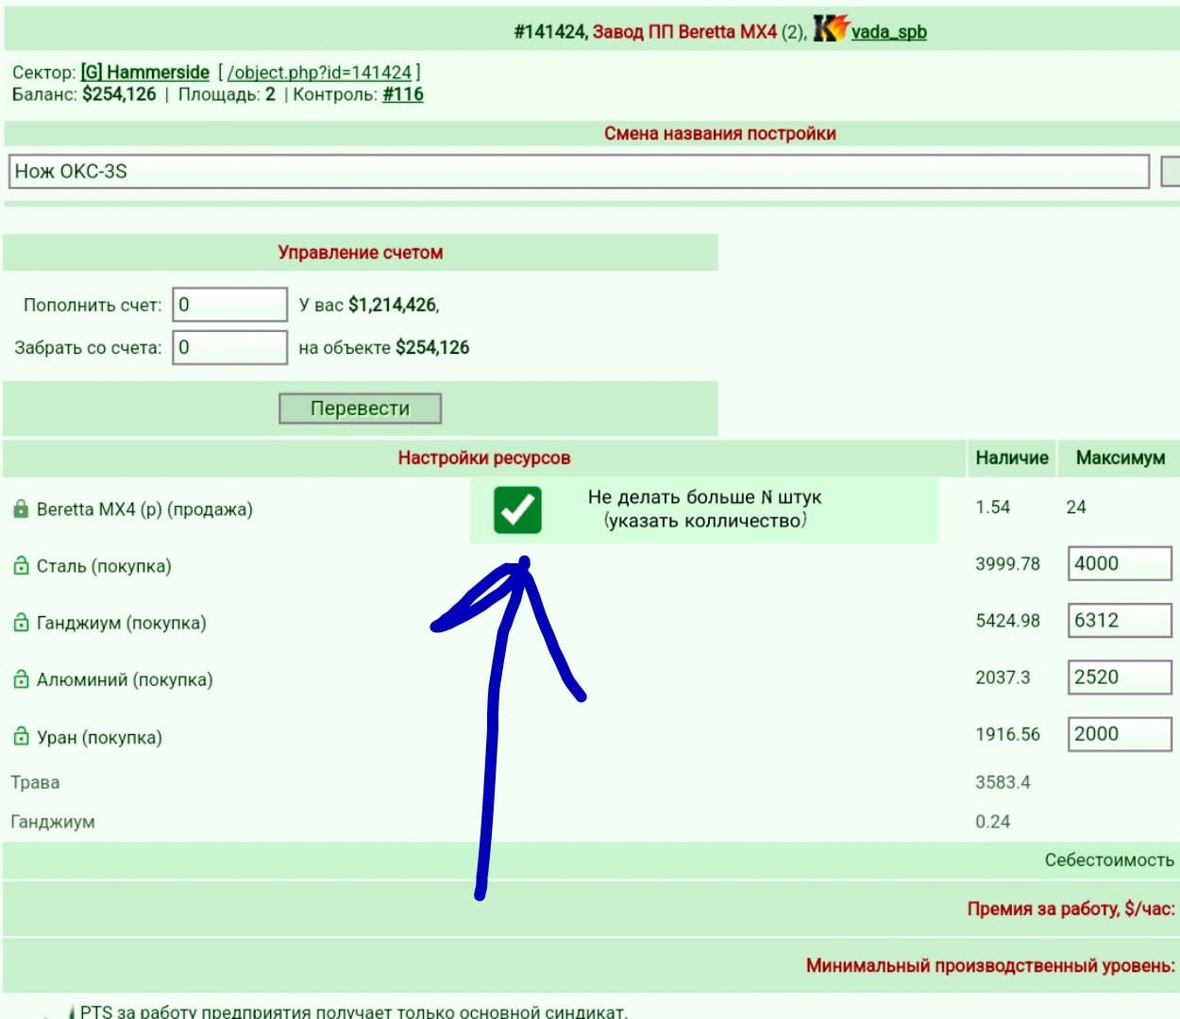The image size is (1180, 1019).
Task: Click the Перевести button
Action: (360, 409)
